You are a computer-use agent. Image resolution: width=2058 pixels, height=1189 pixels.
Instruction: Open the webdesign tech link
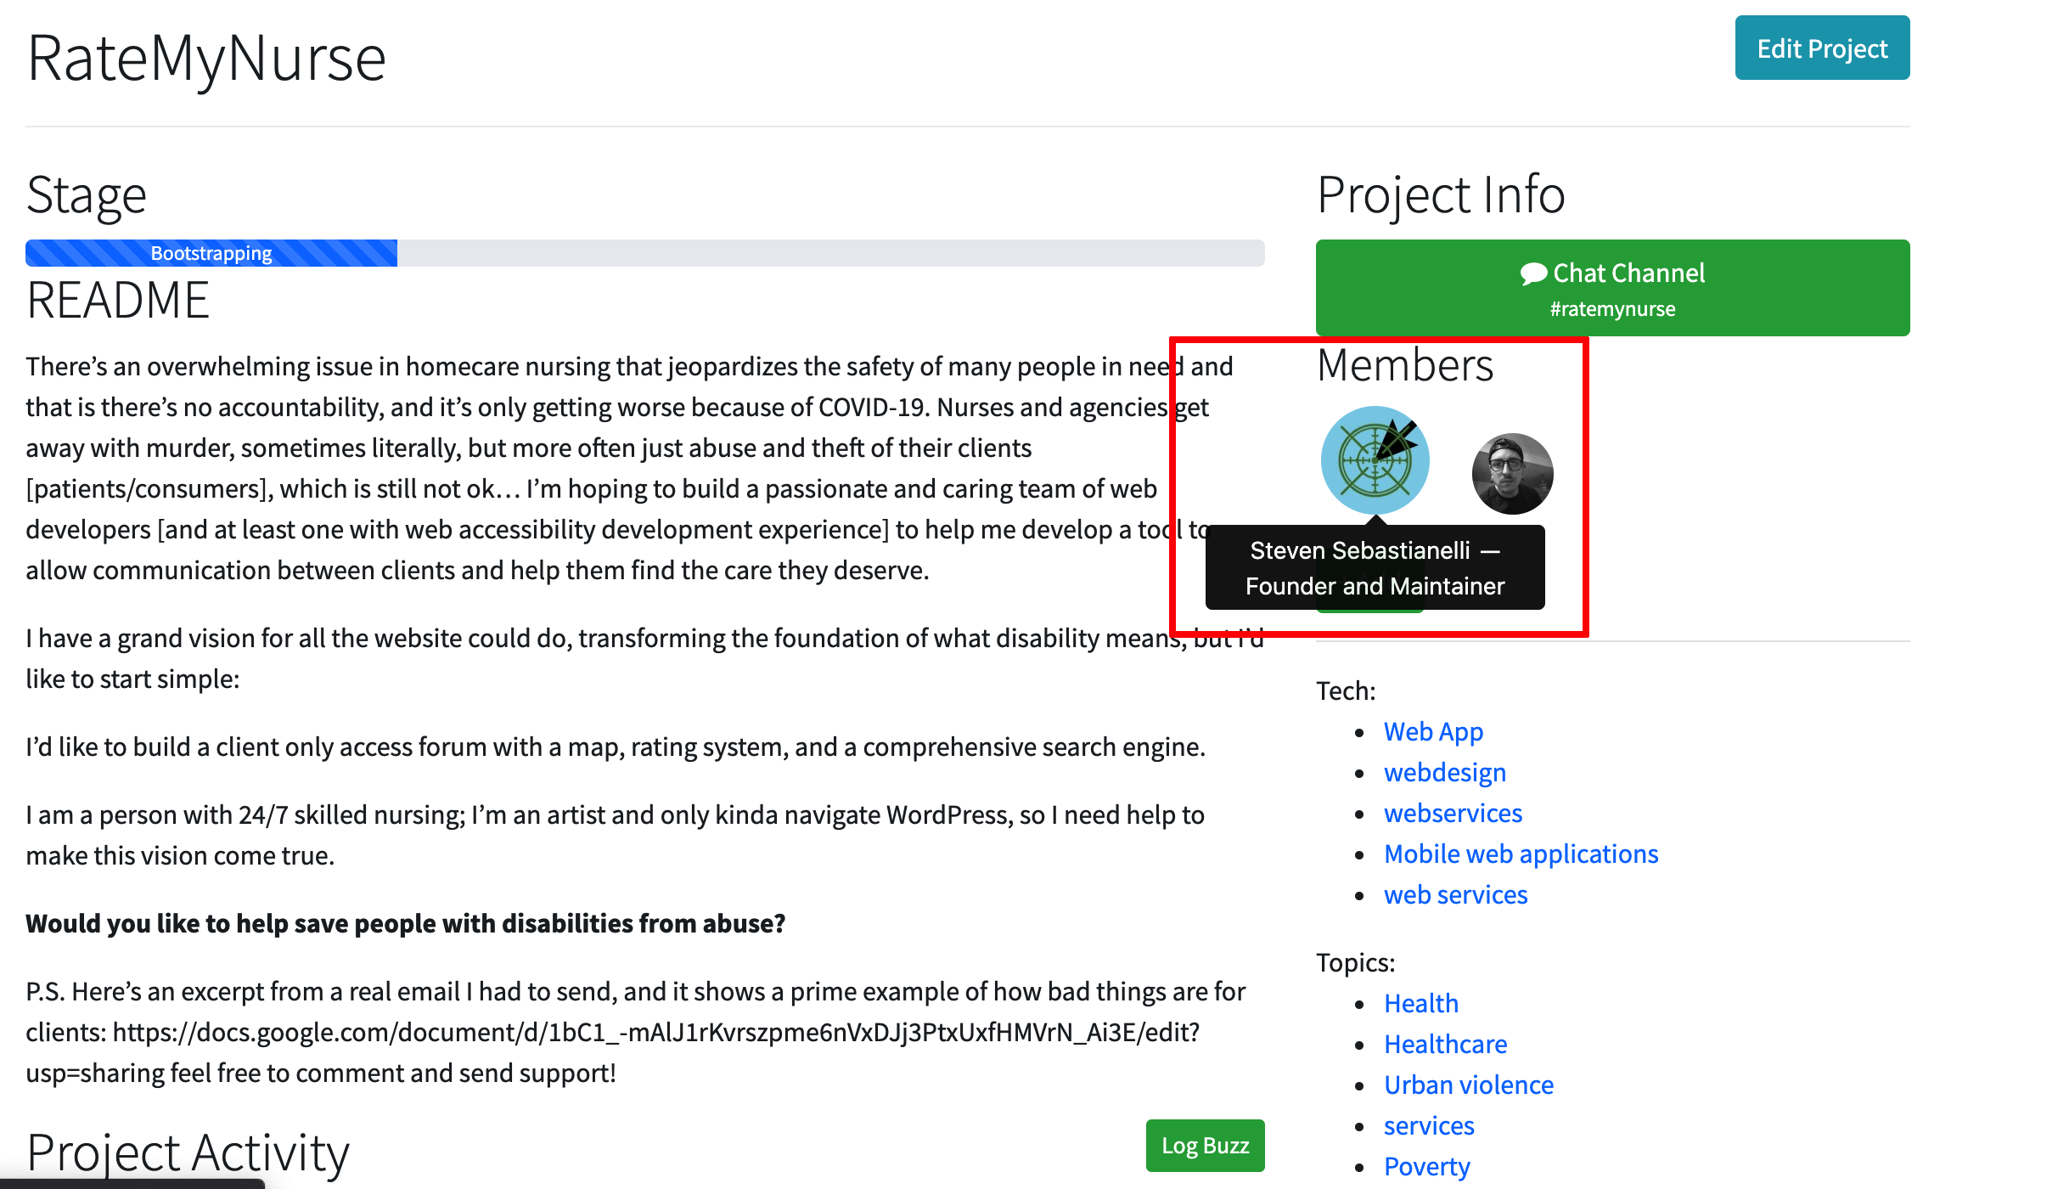click(1444, 772)
